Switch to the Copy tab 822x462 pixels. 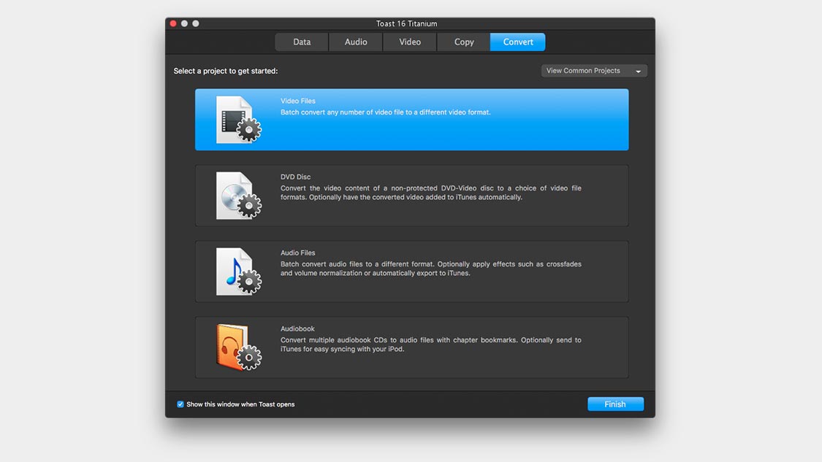click(x=463, y=42)
